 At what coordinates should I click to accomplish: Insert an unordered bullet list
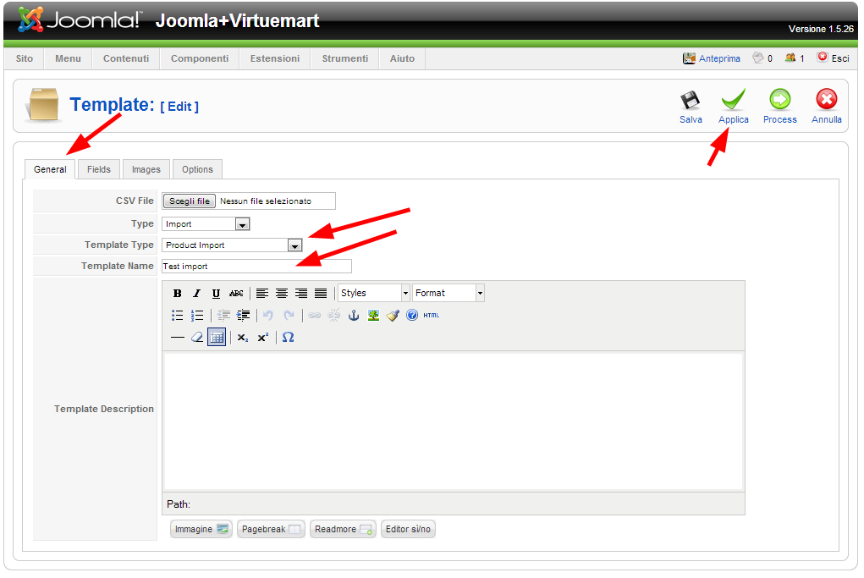[177, 316]
